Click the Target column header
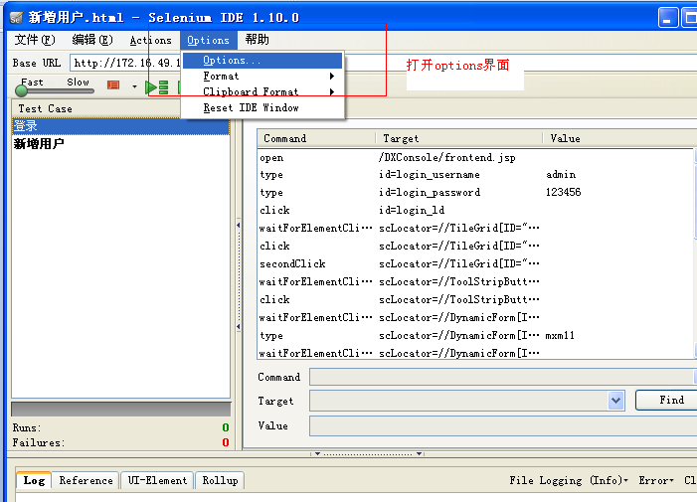The height and width of the screenshot is (502, 697). click(x=459, y=138)
